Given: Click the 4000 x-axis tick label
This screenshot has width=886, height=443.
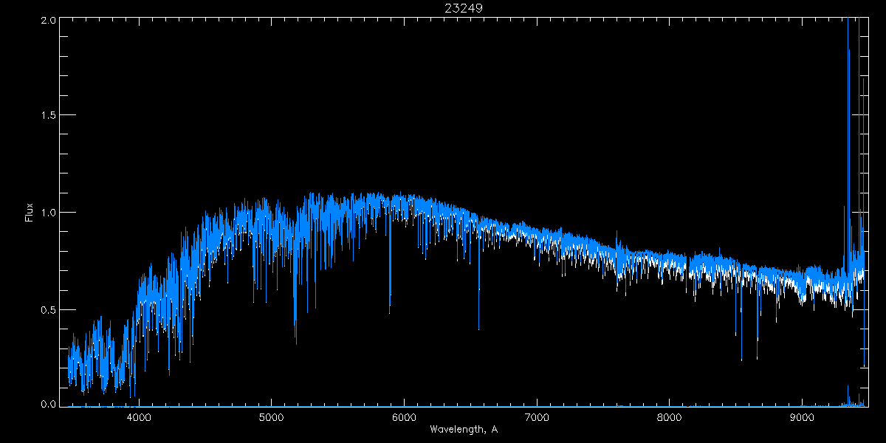Looking at the screenshot, I should [139, 416].
